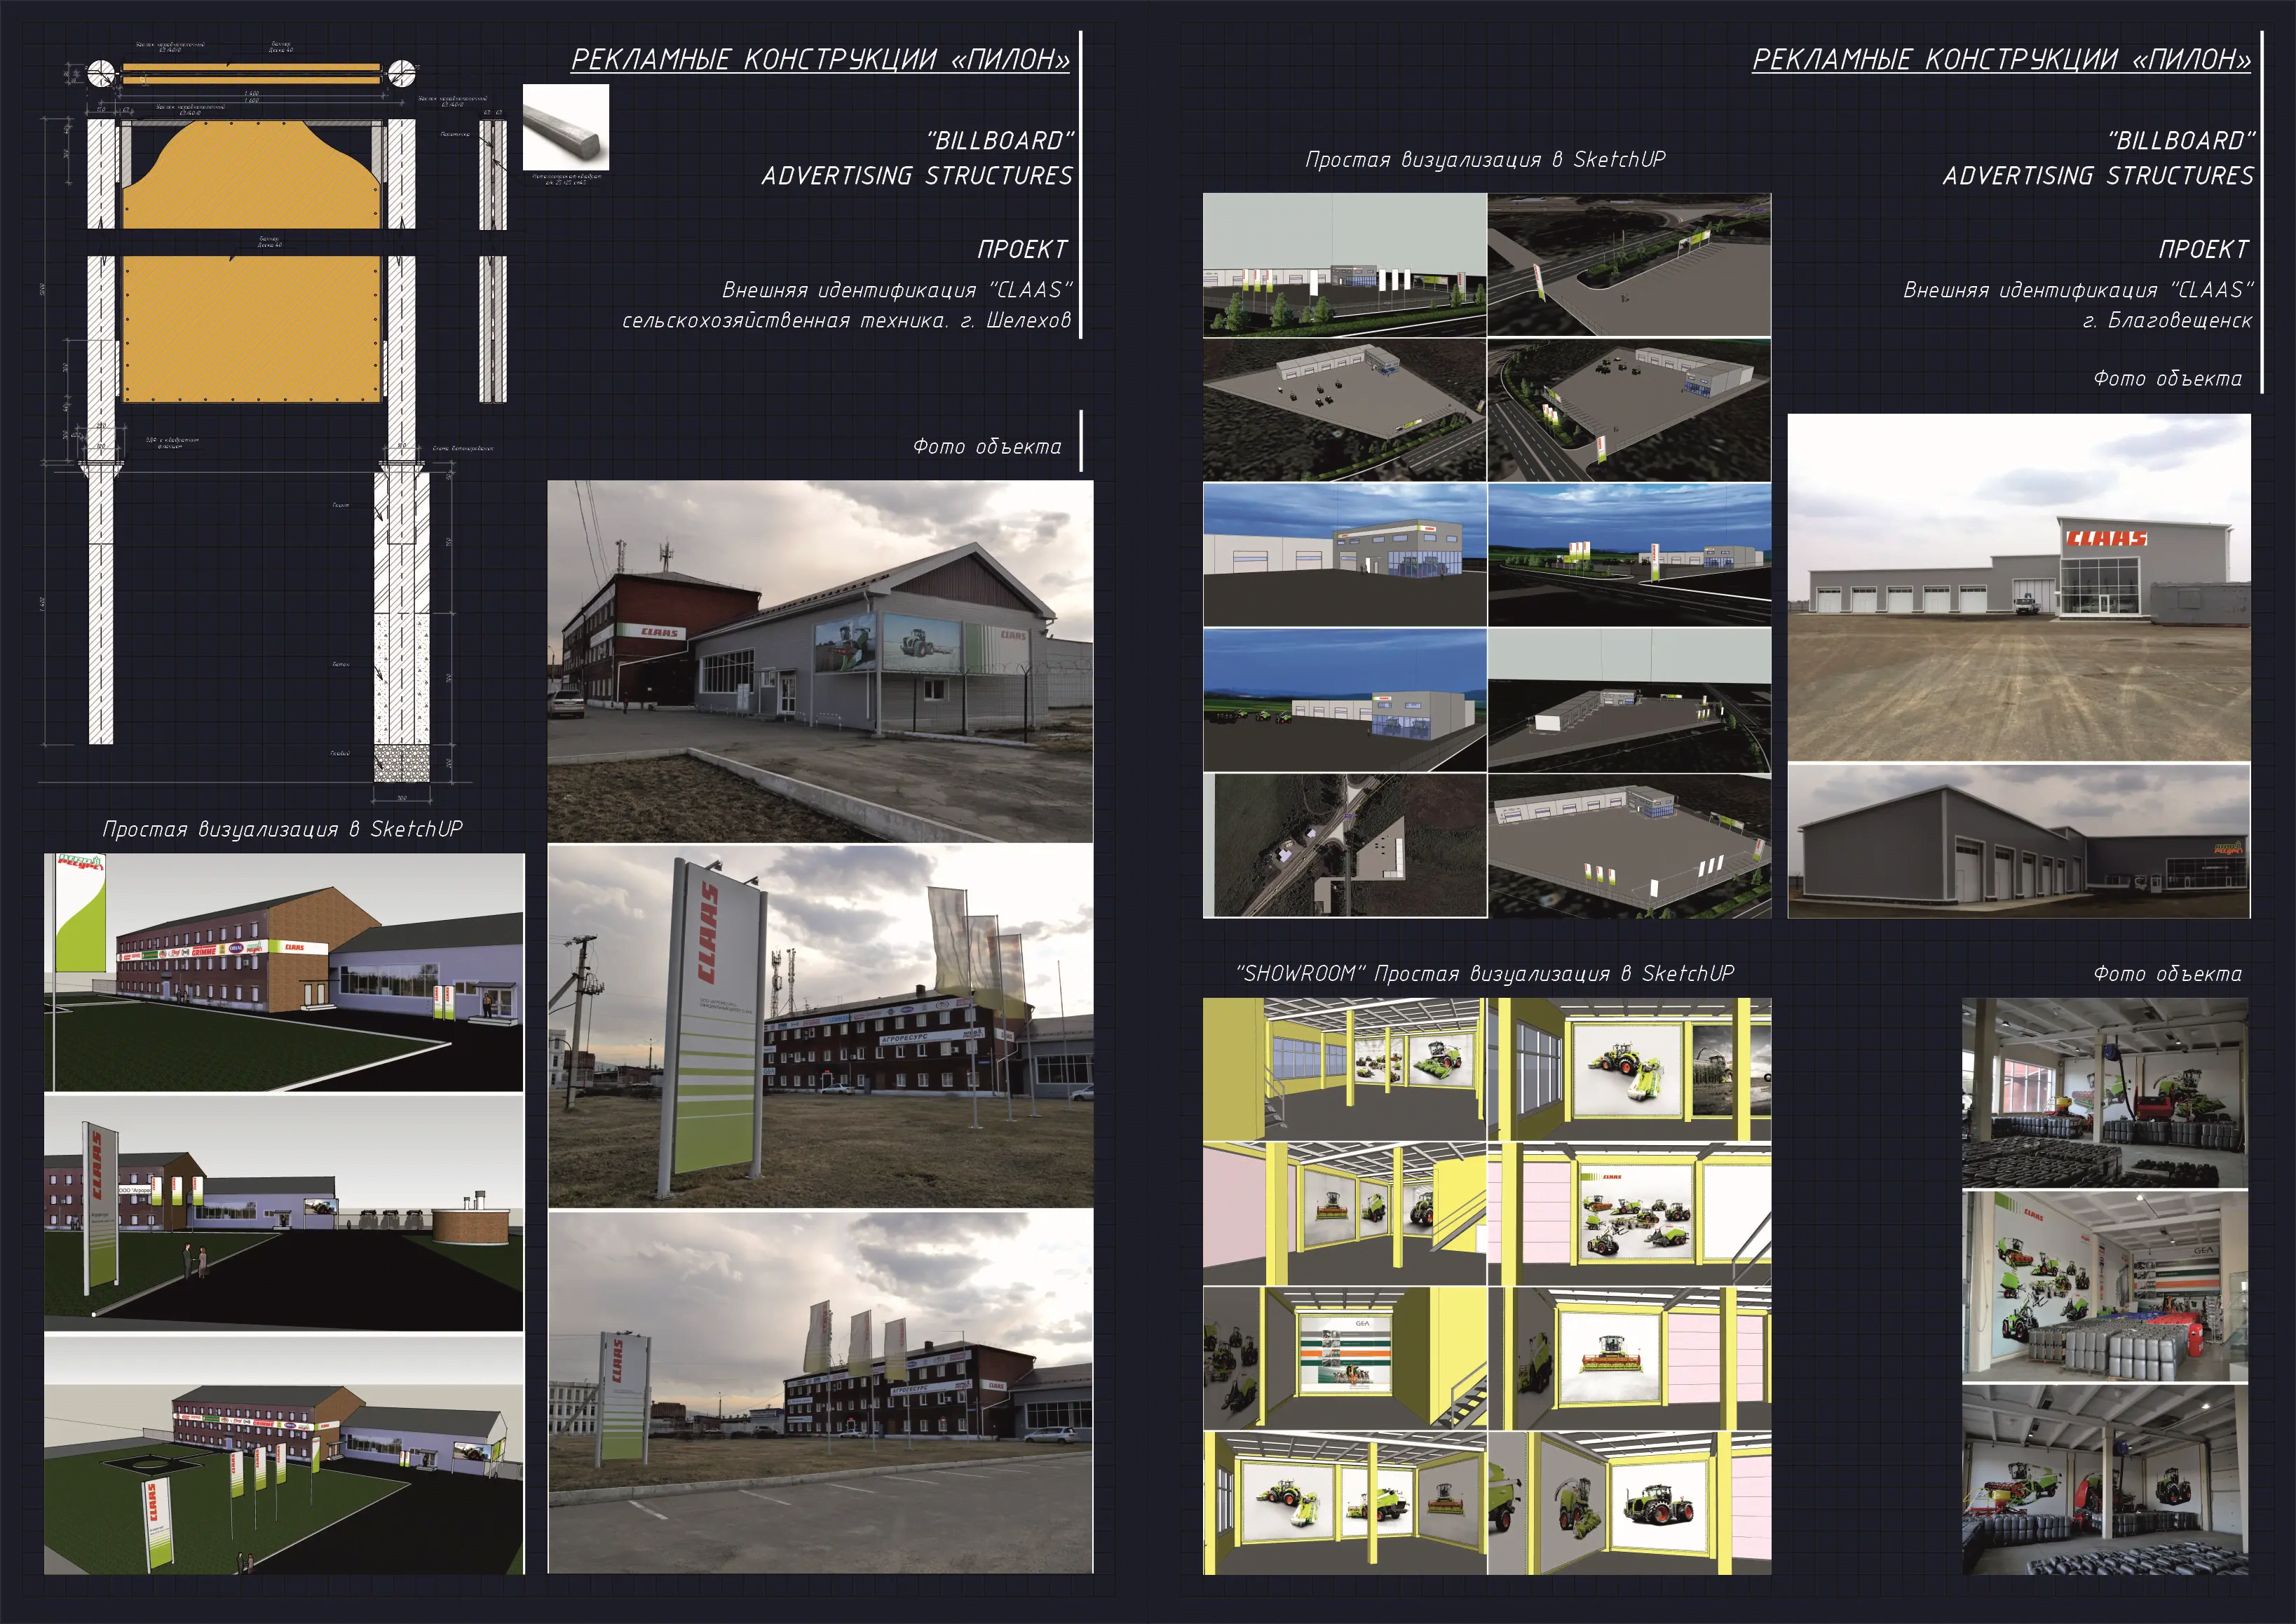Open satellite top-view image of the site
This screenshot has width=2296, height=1624.
click(1344, 845)
